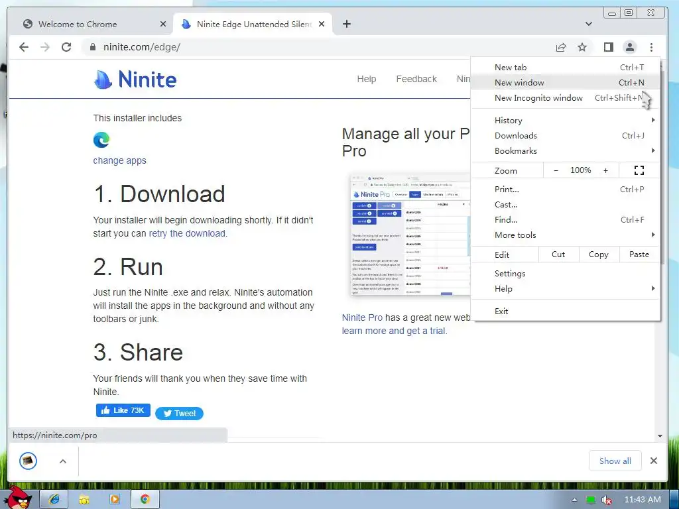Close the downloads bar
679x509 pixels.
(653, 461)
